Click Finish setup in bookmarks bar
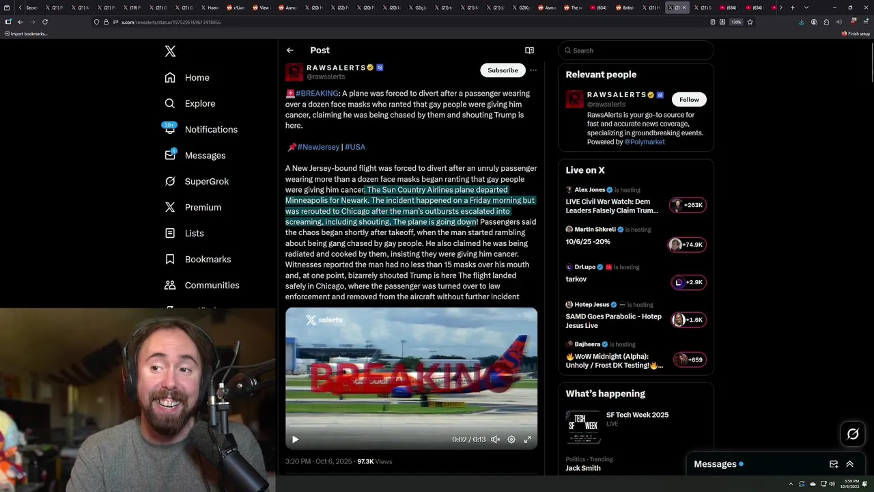 [856, 33]
